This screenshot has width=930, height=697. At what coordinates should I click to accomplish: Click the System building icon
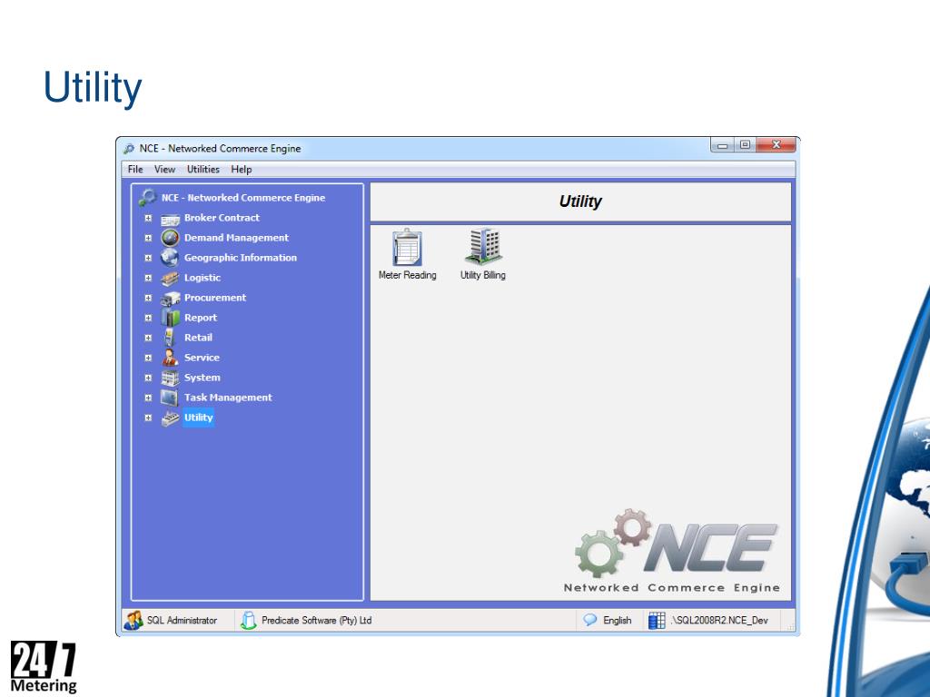170,378
